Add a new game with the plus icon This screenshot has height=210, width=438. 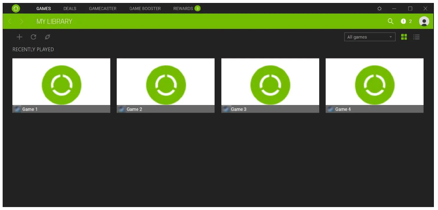[x=19, y=37]
